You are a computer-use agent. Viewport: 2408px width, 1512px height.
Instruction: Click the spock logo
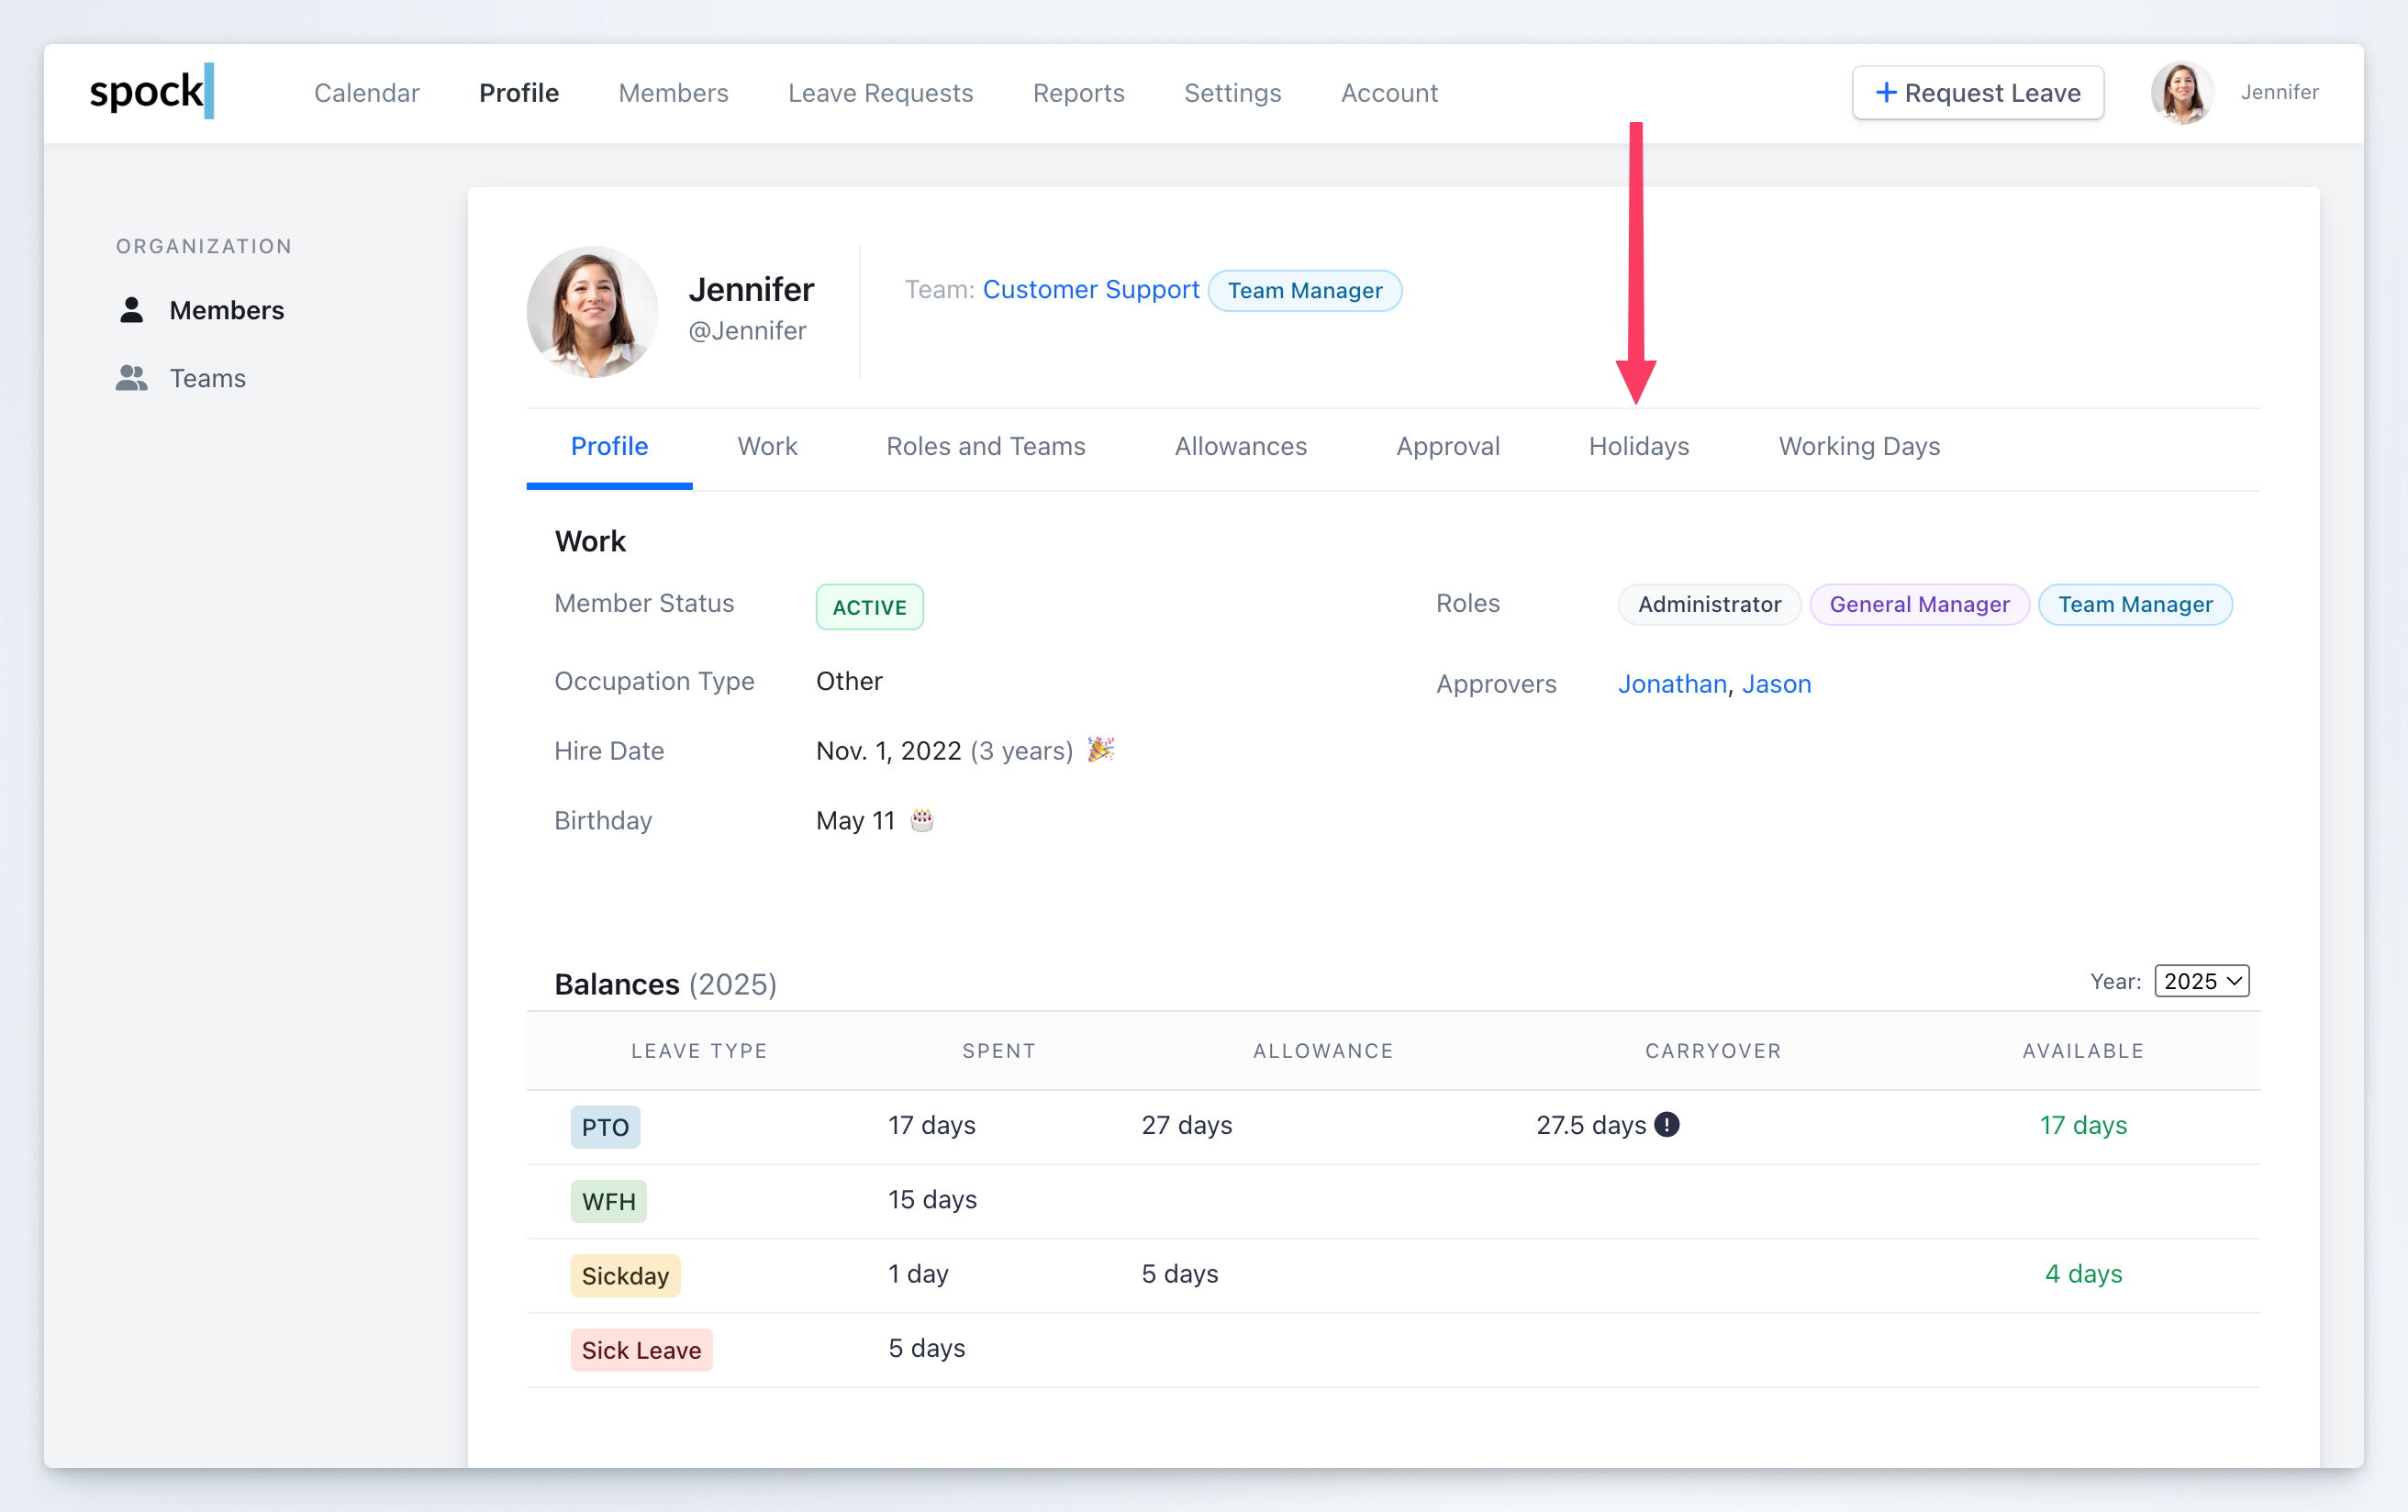pyautogui.click(x=151, y=92)
